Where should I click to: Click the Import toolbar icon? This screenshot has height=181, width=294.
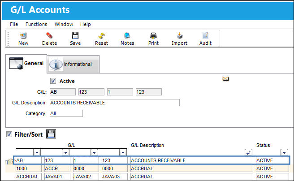[x=179, y=35]
